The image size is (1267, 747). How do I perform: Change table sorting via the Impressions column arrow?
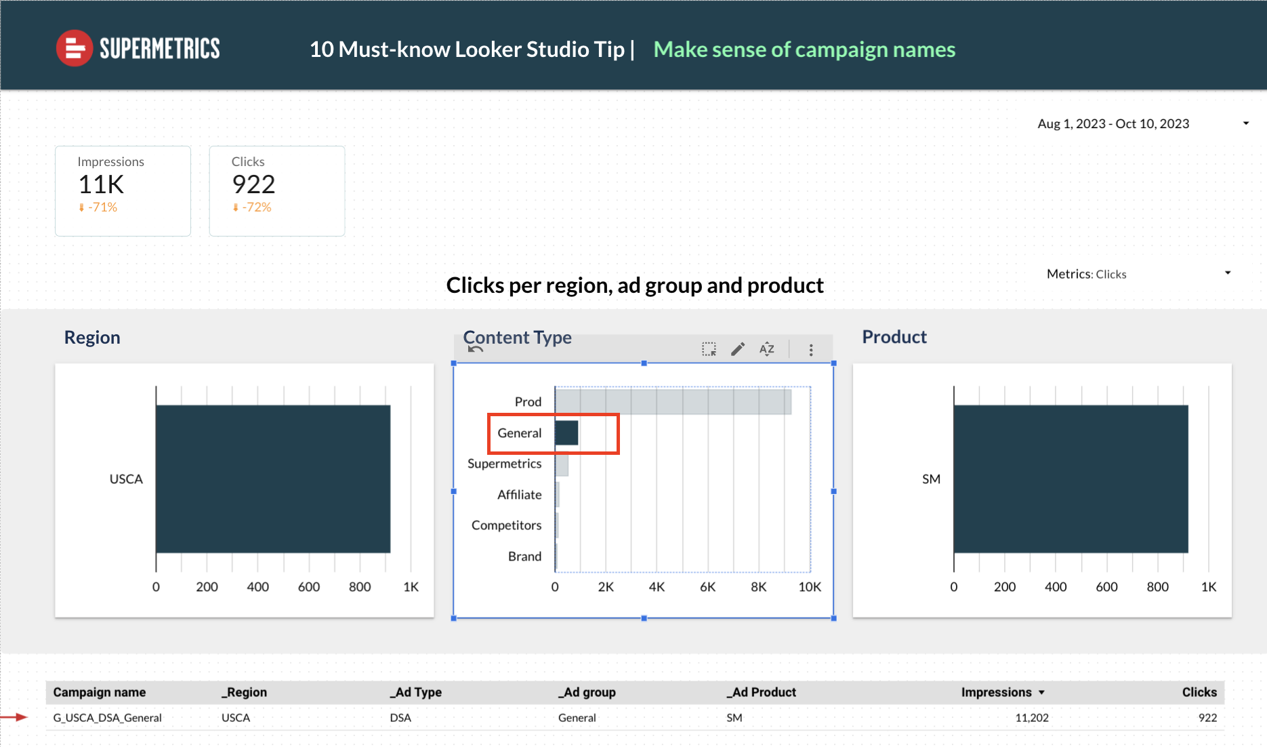(x=1041, y=692)
